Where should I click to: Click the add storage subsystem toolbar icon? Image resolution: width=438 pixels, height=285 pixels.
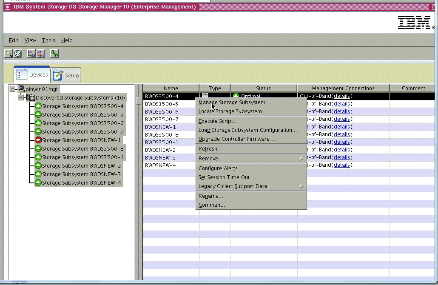[x=31, y=54]
